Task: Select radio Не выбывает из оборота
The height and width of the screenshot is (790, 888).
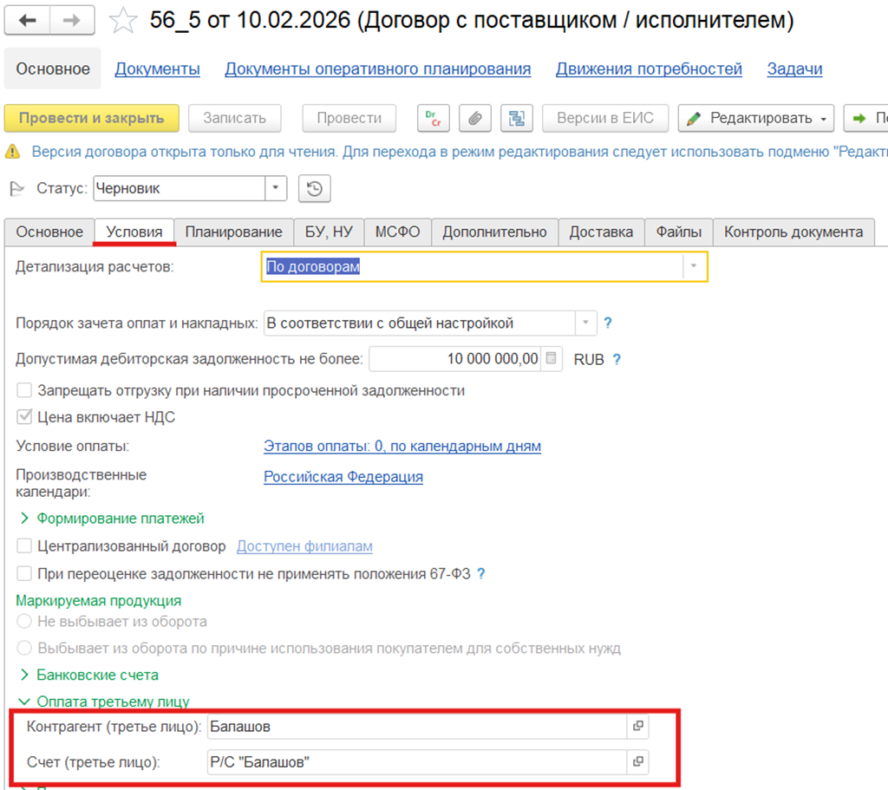Action: (x=24, y=621)
